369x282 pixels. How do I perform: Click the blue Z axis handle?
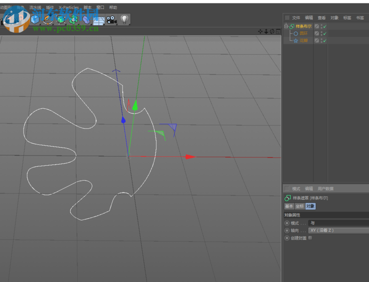tap(123, 120)
